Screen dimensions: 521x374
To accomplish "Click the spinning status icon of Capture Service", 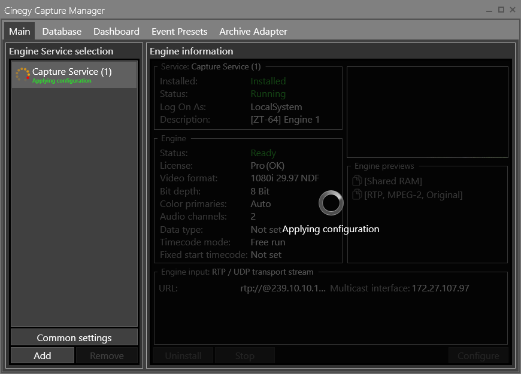I will click(x=23, y=74).
